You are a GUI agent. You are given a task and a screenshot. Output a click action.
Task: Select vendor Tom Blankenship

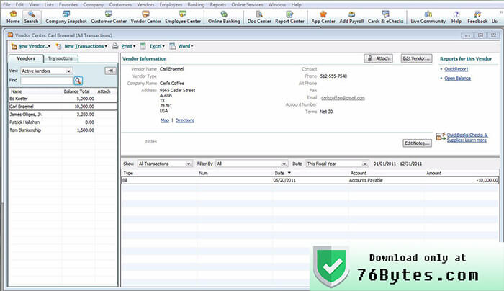click(63, 130)
